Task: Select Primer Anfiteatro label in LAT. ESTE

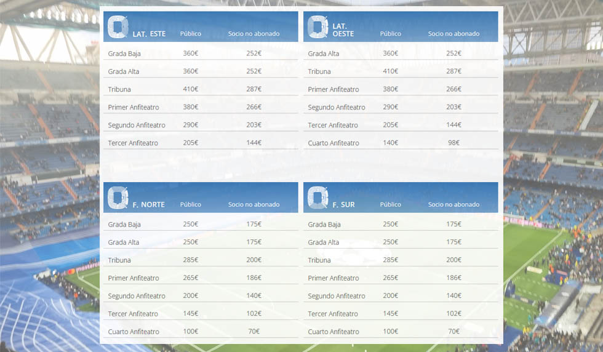Action: (134, 107)
